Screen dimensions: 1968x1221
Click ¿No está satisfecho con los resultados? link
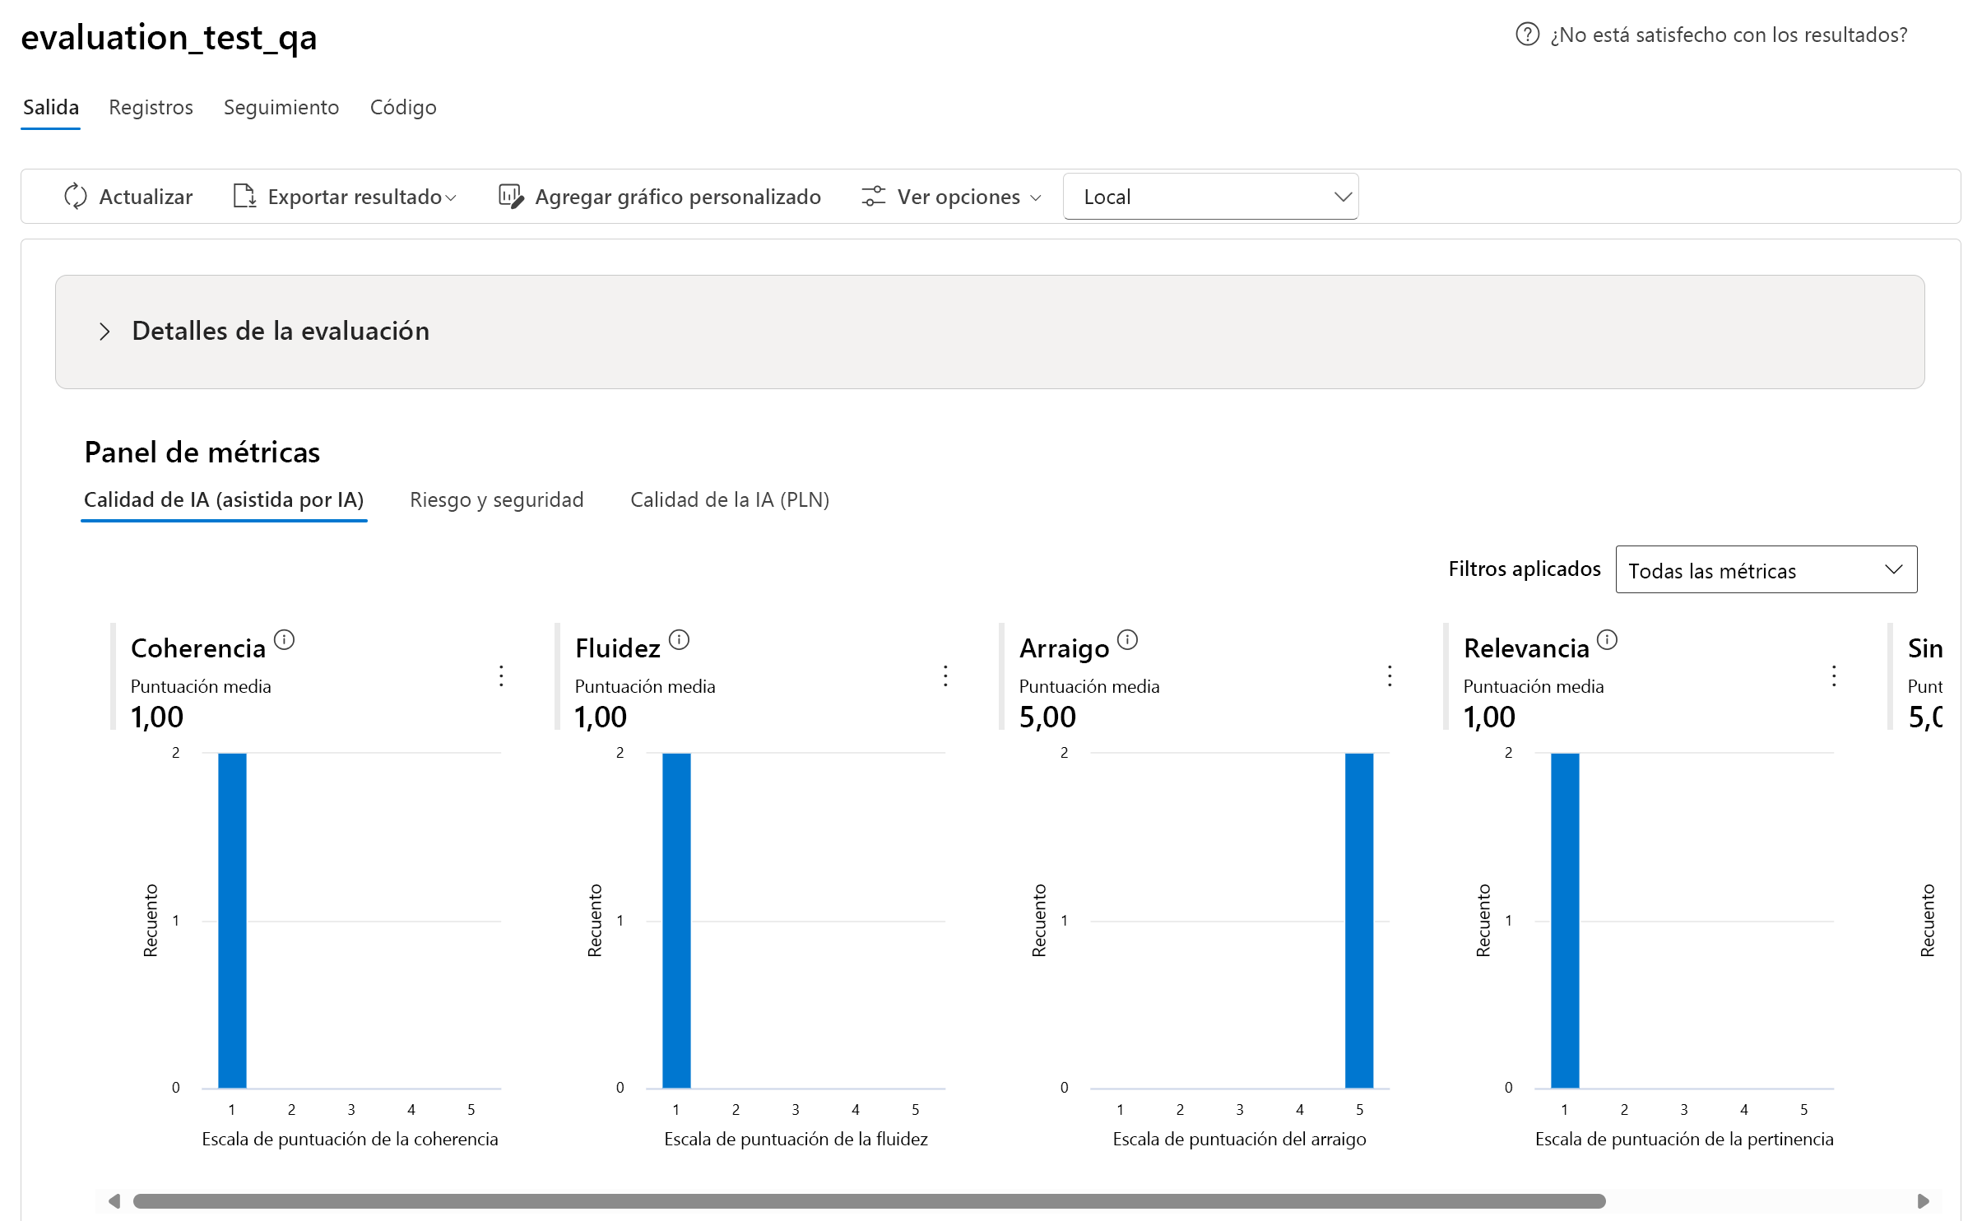[x=1729, y=35]
